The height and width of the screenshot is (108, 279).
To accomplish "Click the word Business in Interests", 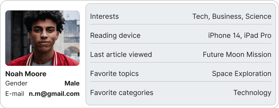I will tap(228, 16).
